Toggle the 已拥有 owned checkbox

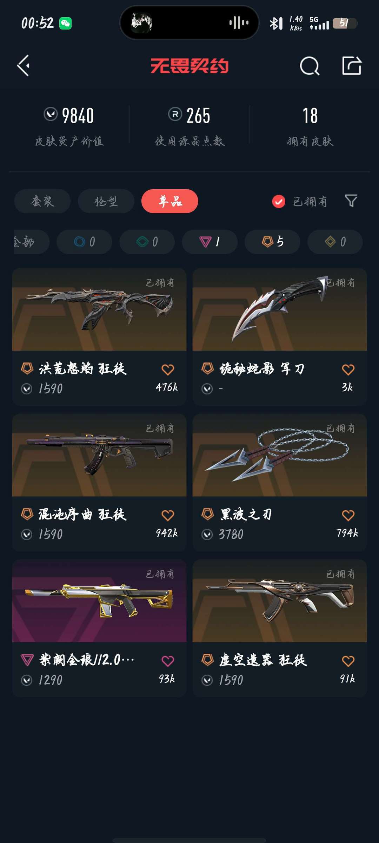tap(279, 202)
